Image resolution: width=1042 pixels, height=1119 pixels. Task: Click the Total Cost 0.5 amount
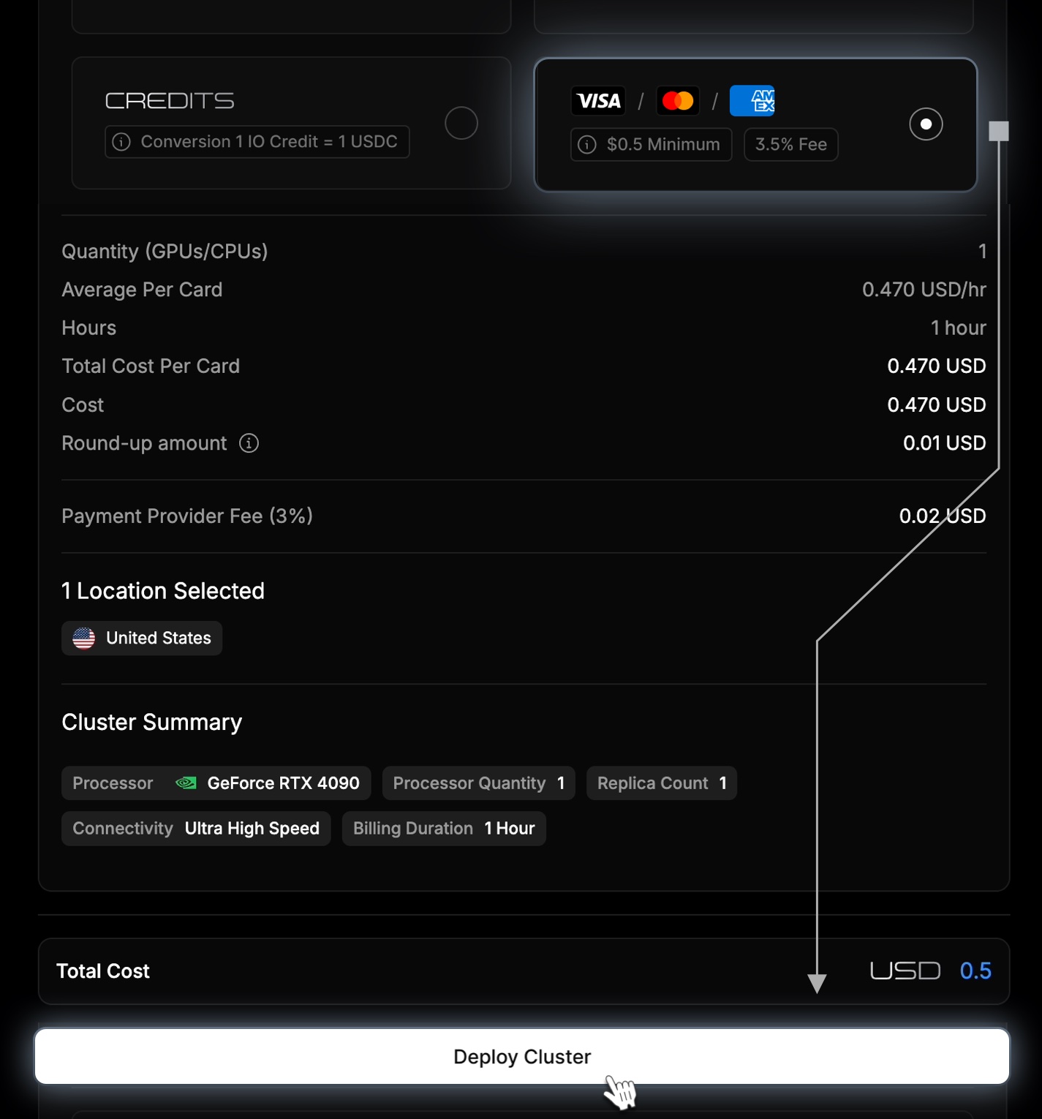(x=975, y=971)
